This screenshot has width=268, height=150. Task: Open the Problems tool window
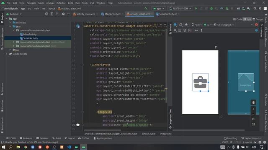point(26,138)
